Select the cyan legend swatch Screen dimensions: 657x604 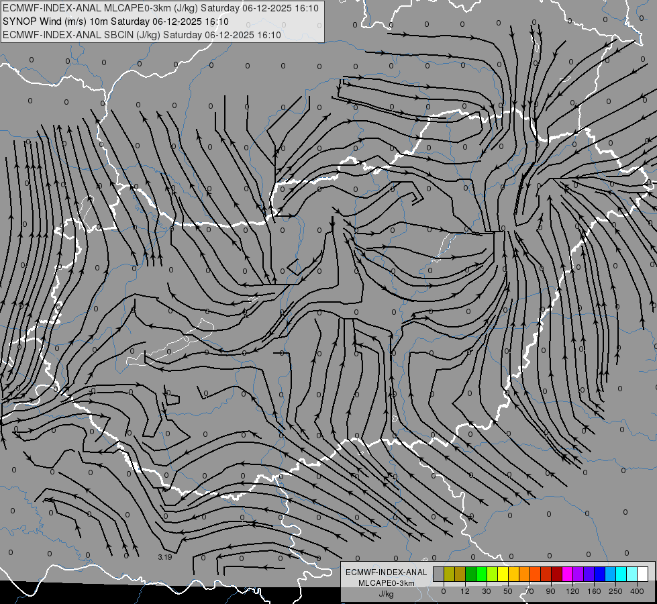point(621,574)
